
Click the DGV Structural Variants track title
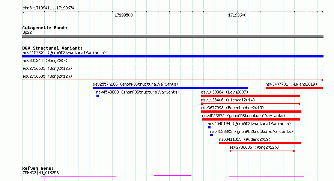tap(53, 48)
